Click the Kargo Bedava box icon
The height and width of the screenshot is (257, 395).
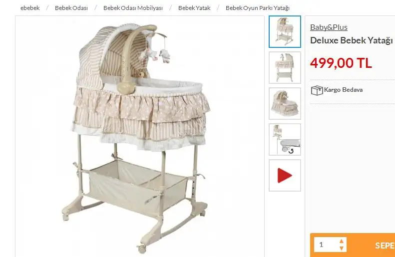[317, 90]
